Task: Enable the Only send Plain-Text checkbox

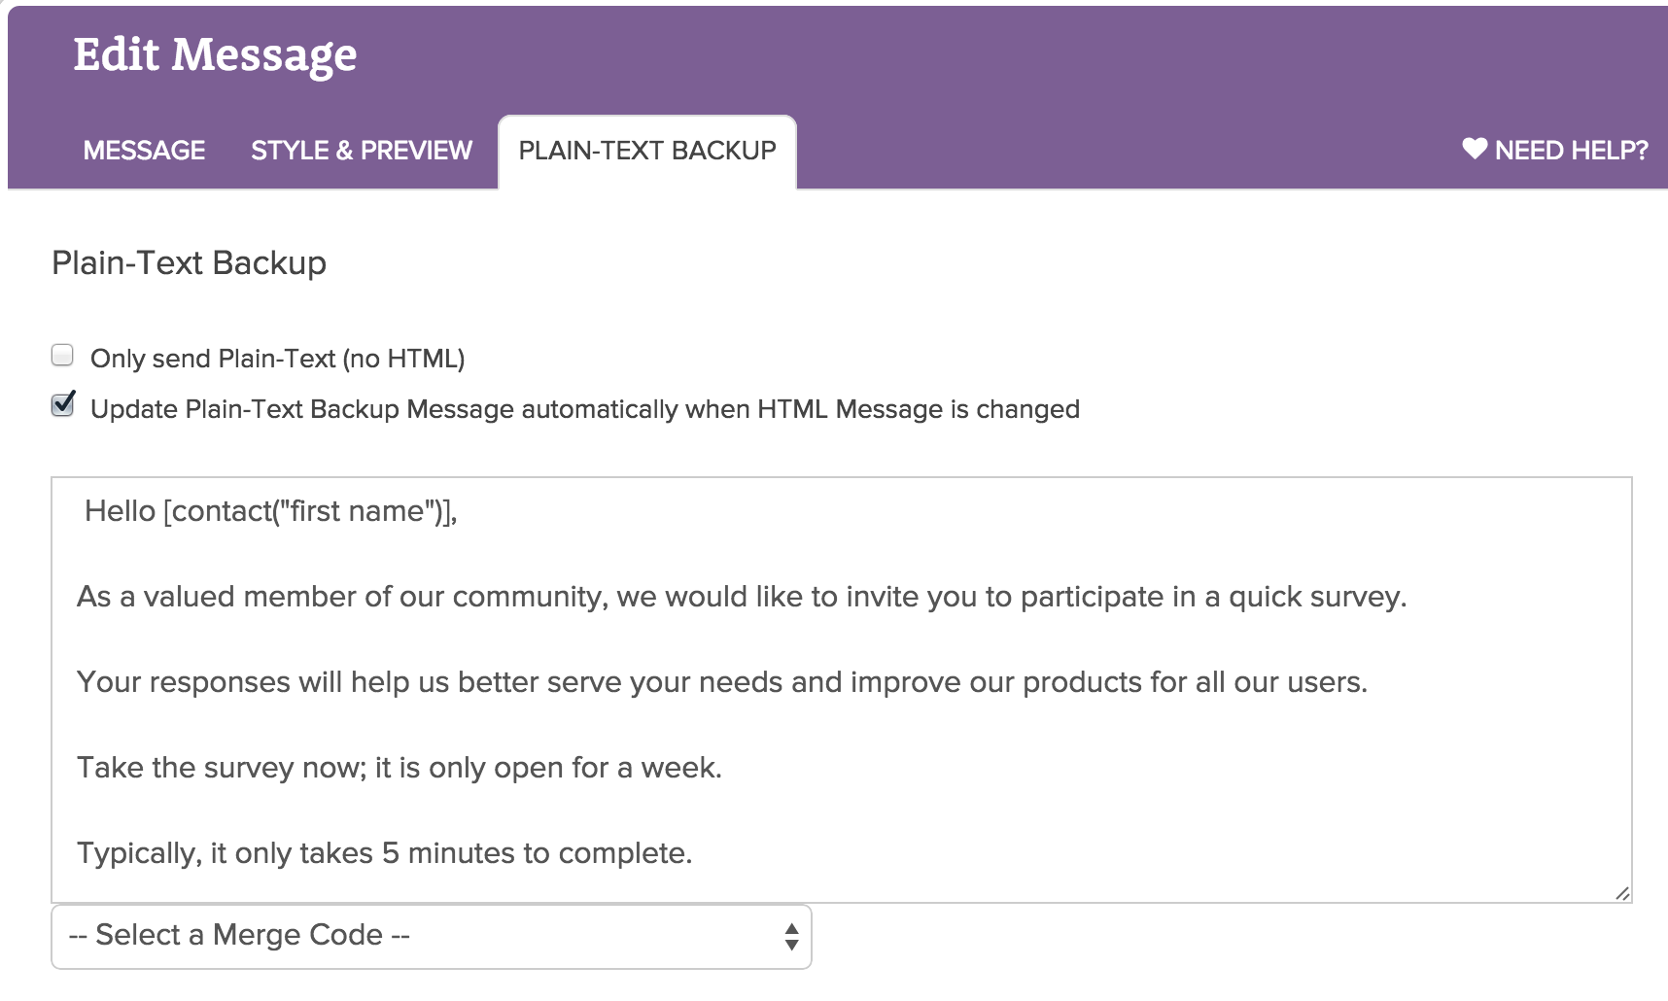Action: 63,356
